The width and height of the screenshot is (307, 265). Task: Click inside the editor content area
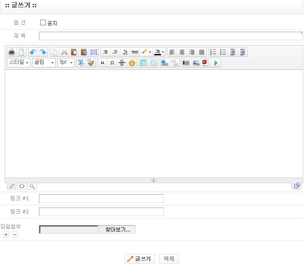(154, 123)
